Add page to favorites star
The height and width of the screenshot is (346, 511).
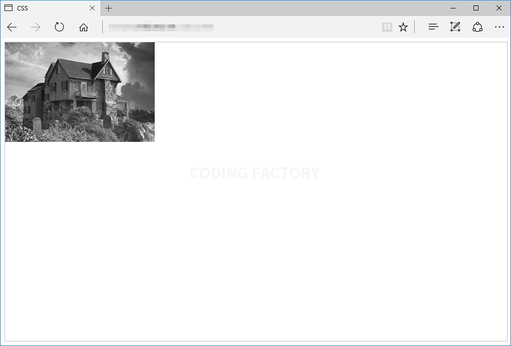[x=403, y=27]
